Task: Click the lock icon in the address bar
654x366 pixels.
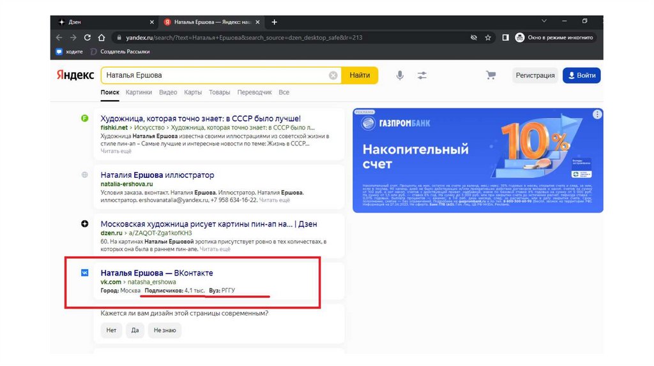Action: click(x=119, y=38)
